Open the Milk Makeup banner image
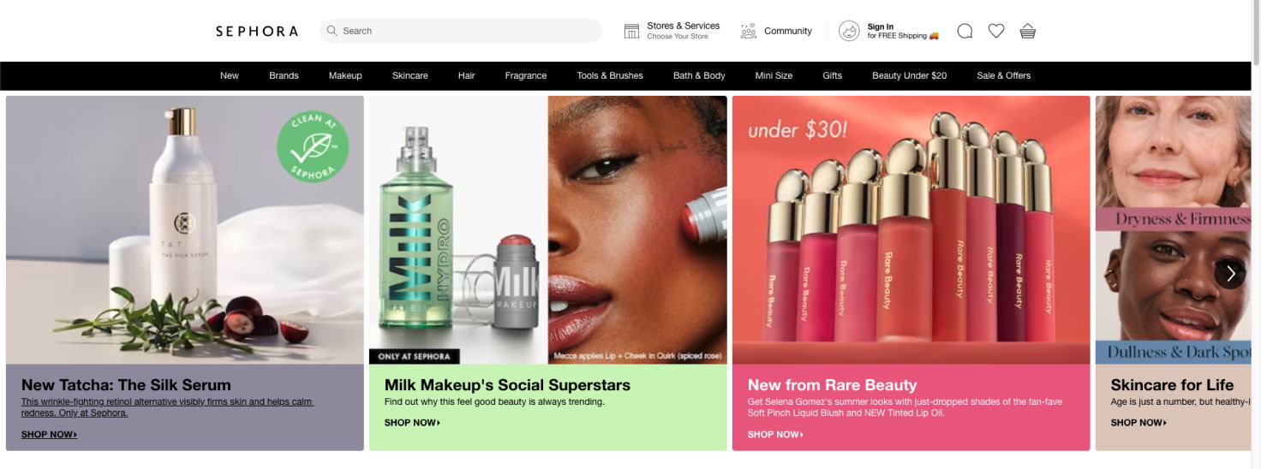1261x469 pixels. [x=548, y=230]
